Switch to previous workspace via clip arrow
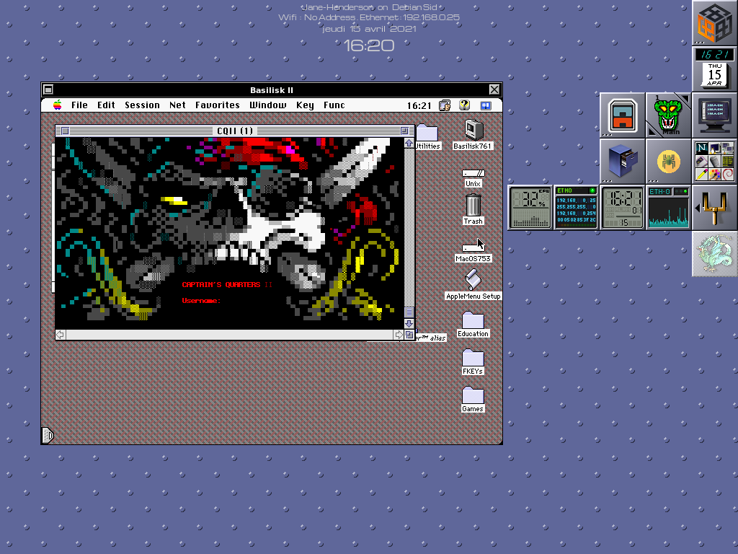Image resolution: width=738 pixels, height=554 pixels. (x=652, y=131)
